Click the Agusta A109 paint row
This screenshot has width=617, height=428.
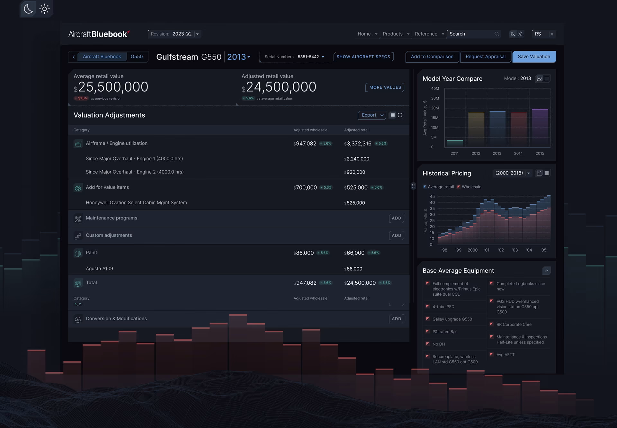point(239,269)
